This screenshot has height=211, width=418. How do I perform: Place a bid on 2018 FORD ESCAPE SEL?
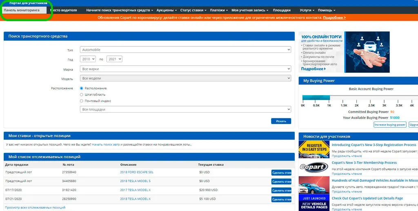(x=281, y=172)
